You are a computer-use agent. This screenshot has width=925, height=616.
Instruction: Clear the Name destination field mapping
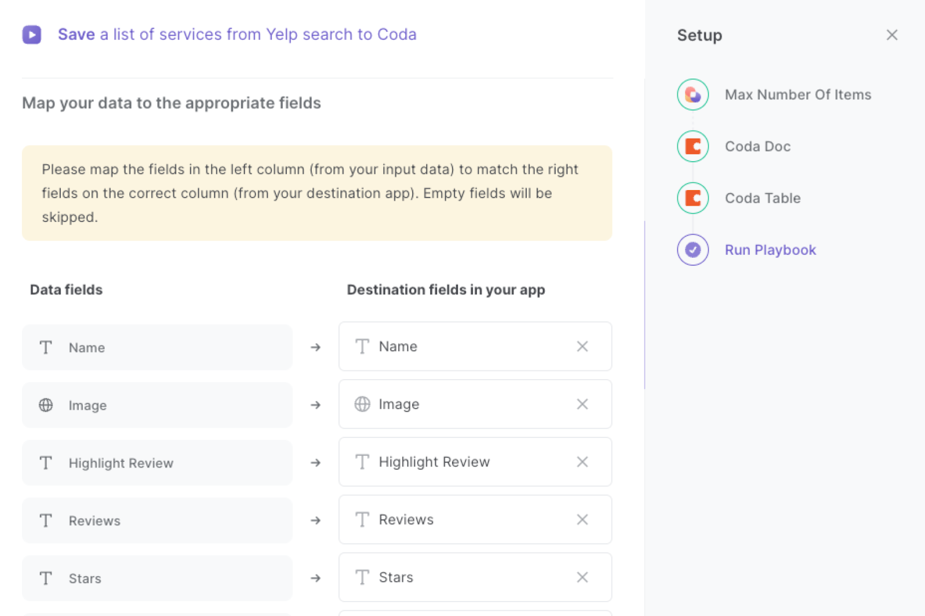pyautogui.click(x=582, y=346)
